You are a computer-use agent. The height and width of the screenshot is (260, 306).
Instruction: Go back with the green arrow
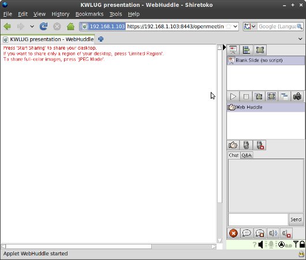[8, 27]
